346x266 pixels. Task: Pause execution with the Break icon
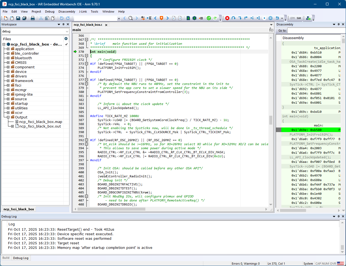tap(271, 18)
